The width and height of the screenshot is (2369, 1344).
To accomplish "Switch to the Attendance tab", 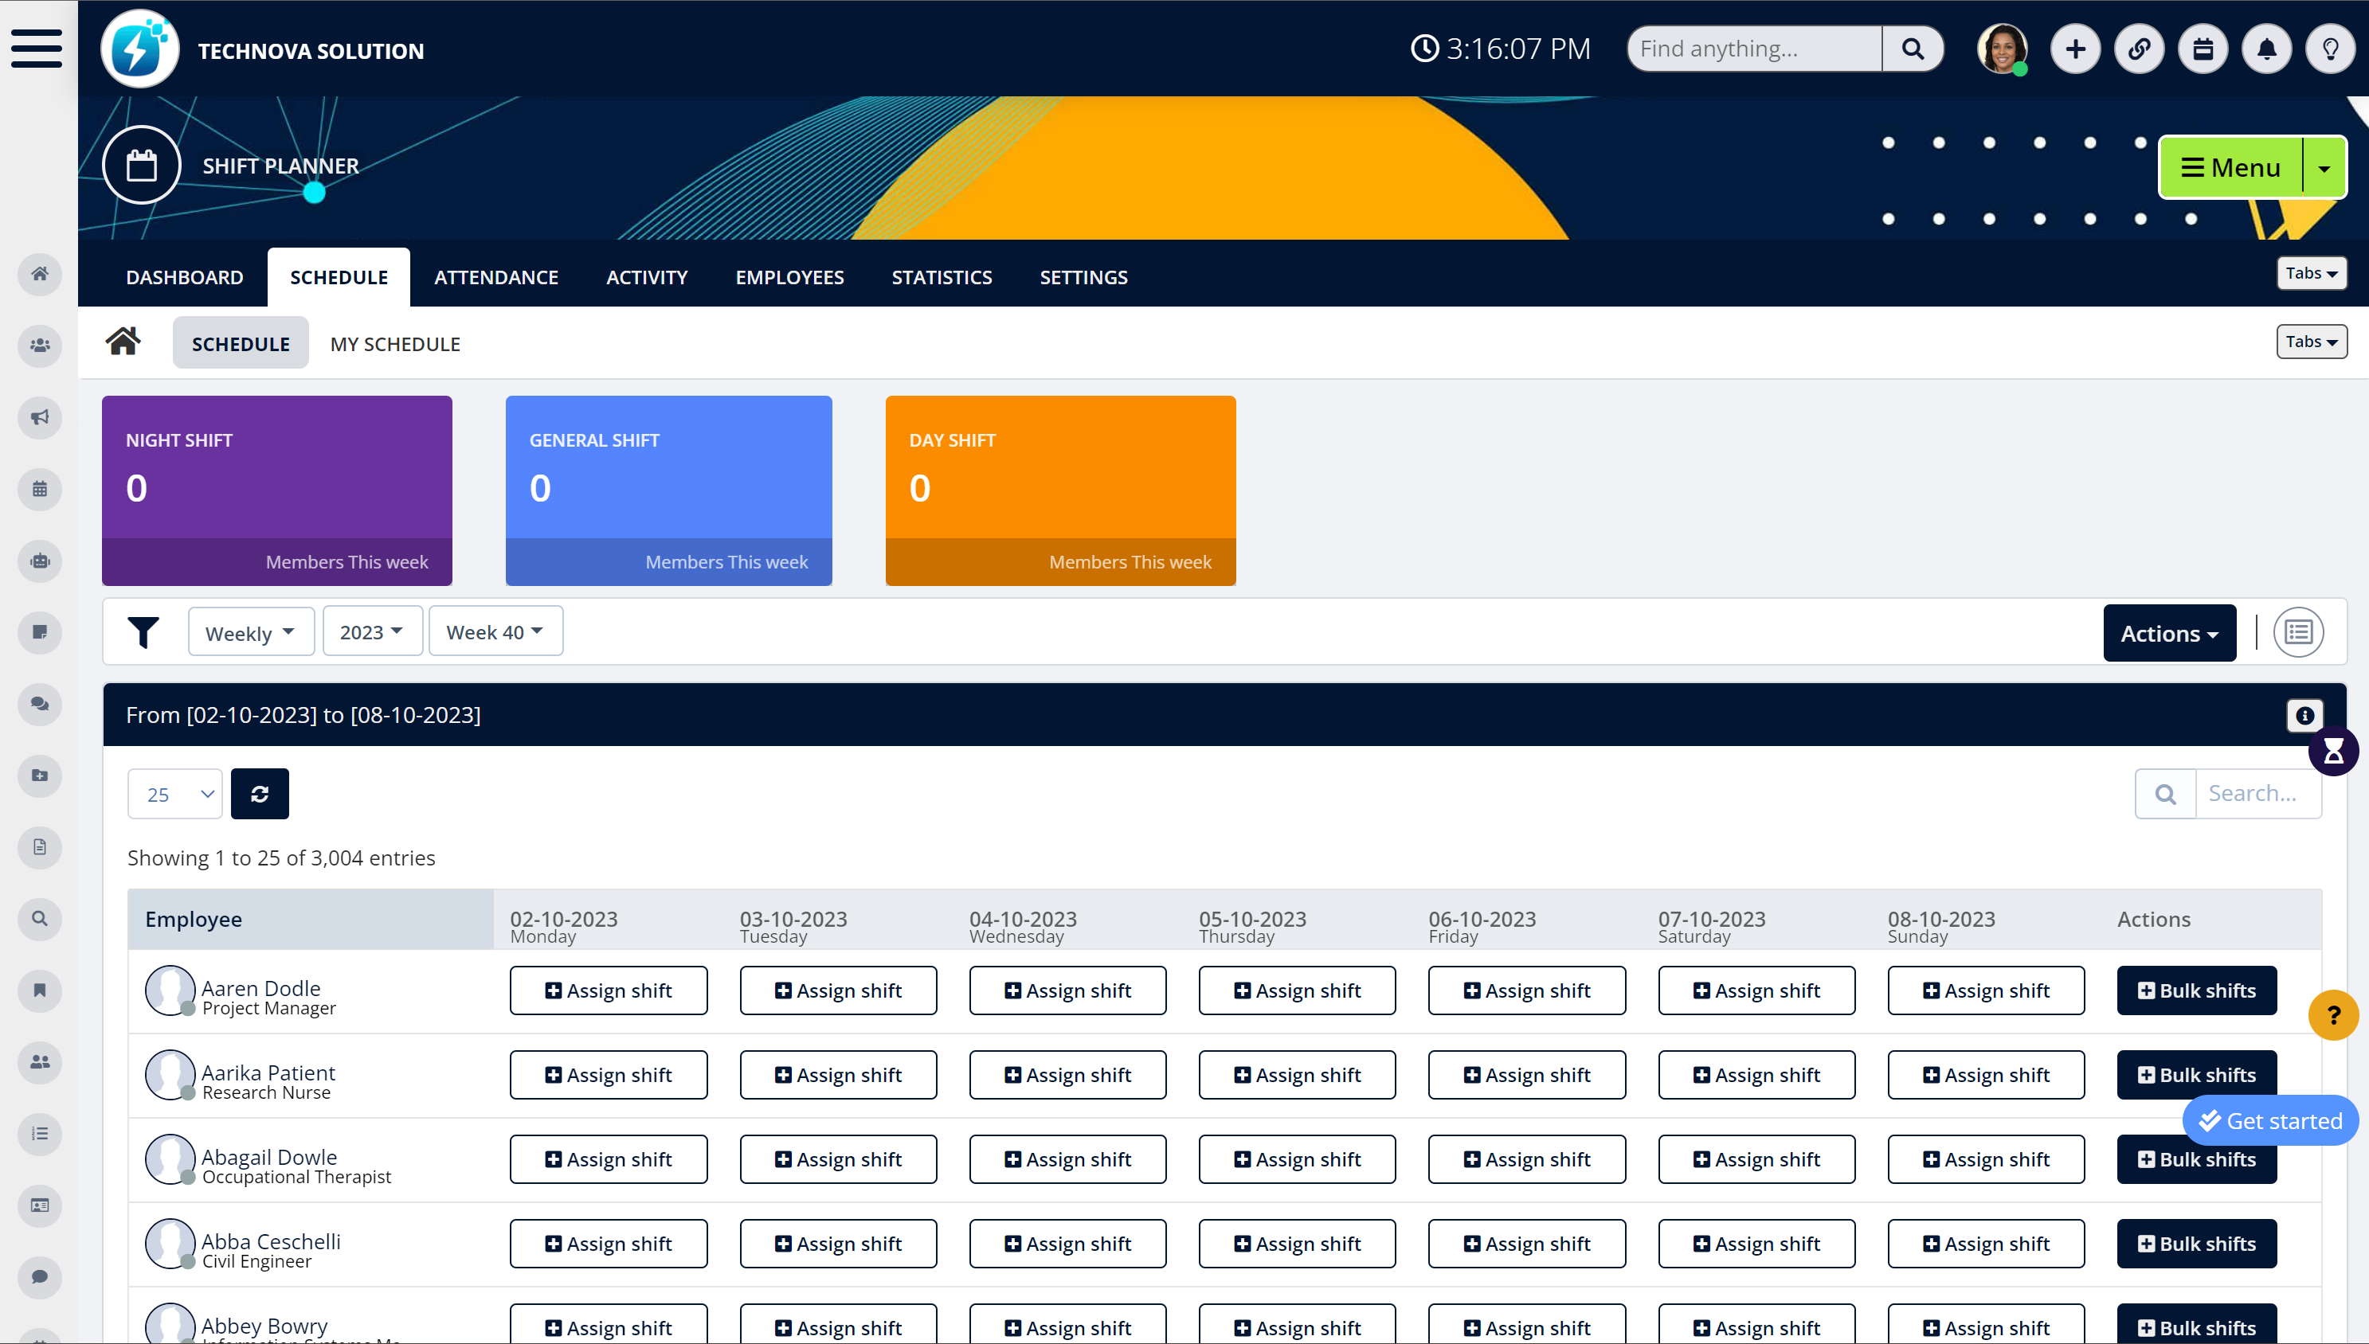I will point(495,277).
